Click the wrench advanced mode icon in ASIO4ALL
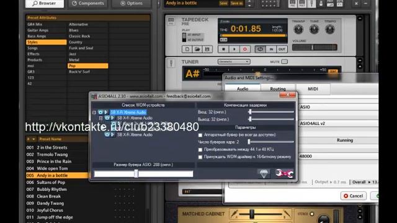The height and width of the screenshot is (223, 397). pos(284,173)
